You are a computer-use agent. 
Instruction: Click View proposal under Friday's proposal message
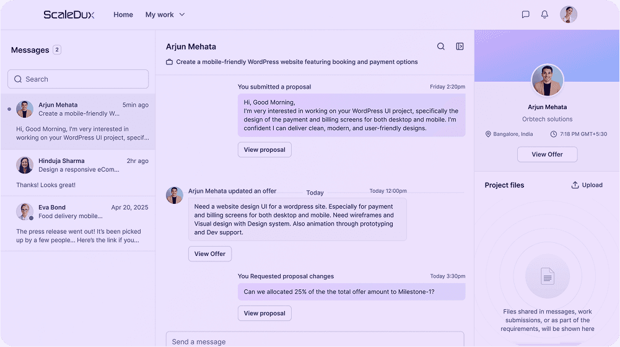pos(264,149)
